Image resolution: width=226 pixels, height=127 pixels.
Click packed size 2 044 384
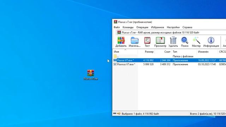[x=165, y=60]
